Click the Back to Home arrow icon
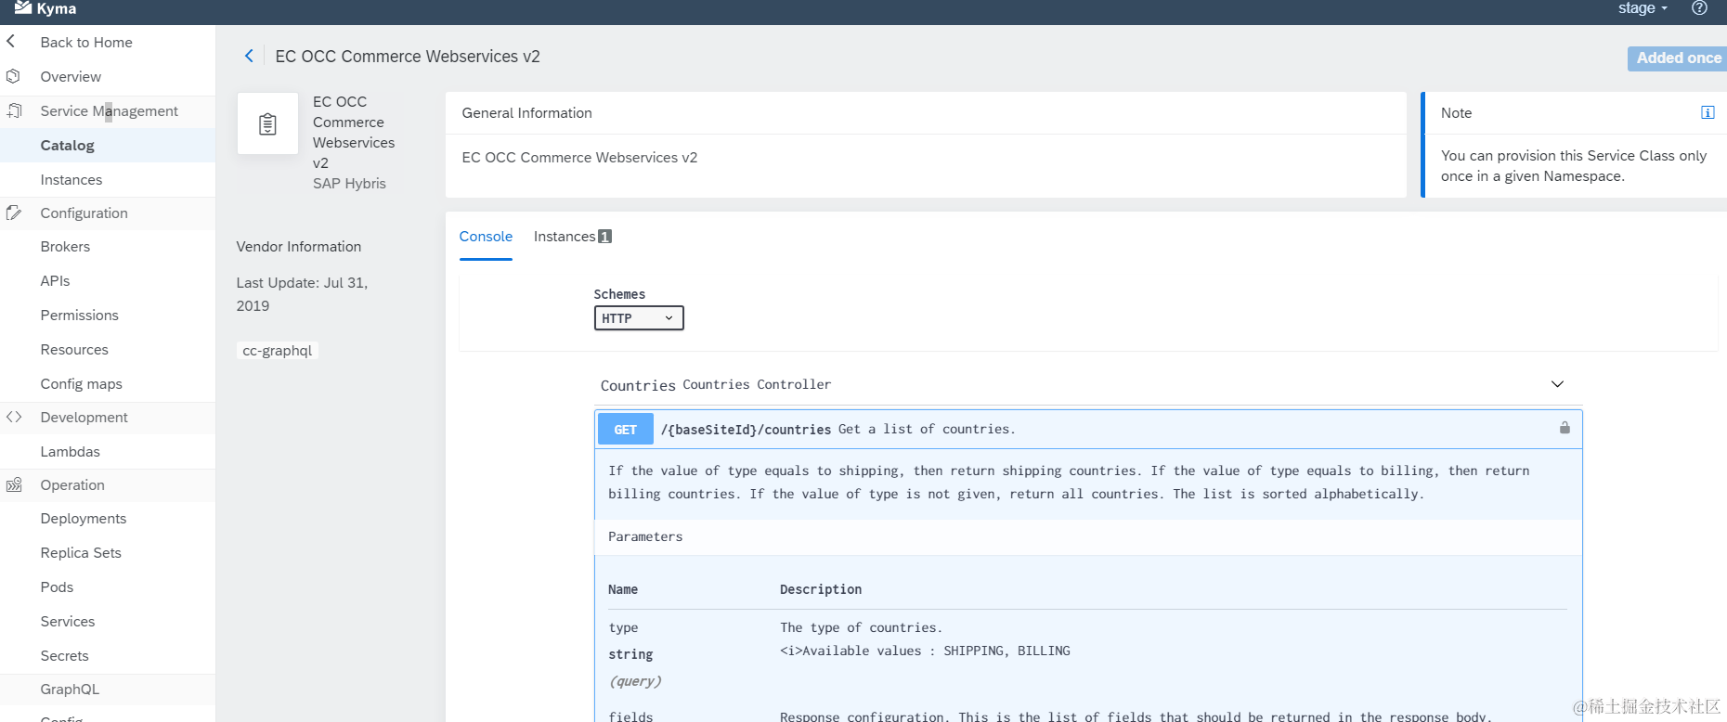 11,42
